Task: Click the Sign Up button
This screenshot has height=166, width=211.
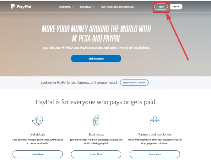Action: (x=176, y=7)
